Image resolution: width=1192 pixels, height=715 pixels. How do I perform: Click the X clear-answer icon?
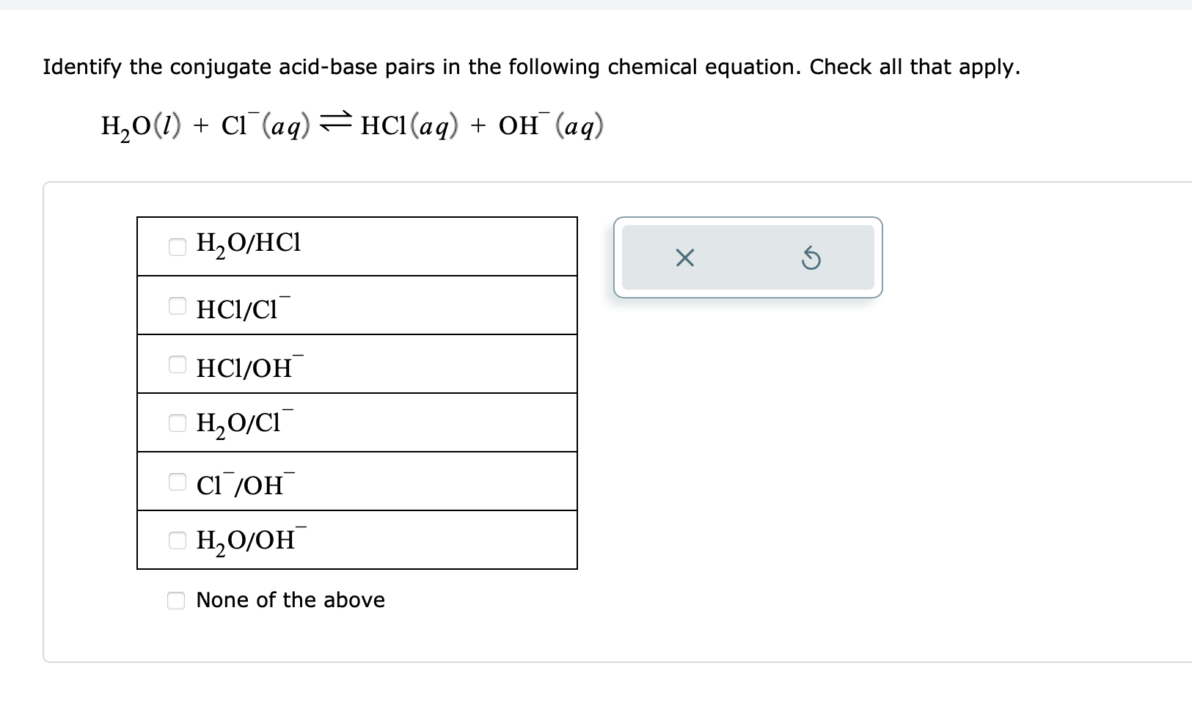coord(684,257)
